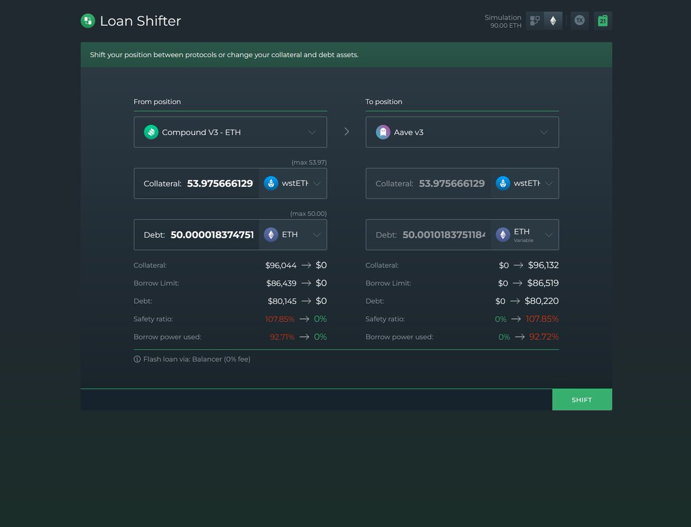Click the arrow between From and To positions

[x=347, y=131]
